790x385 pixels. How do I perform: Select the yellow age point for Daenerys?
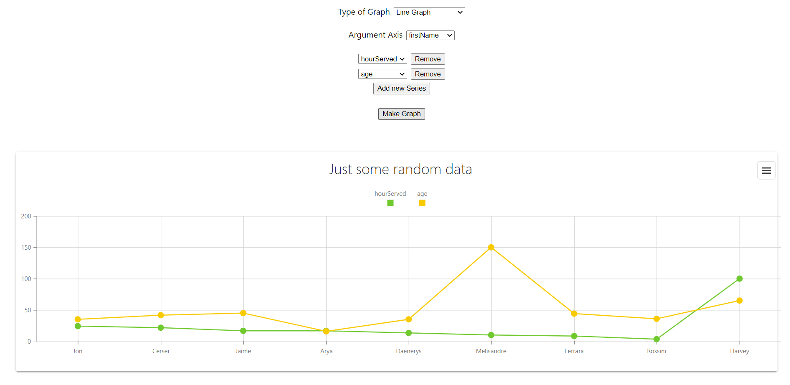pos(409,319)
